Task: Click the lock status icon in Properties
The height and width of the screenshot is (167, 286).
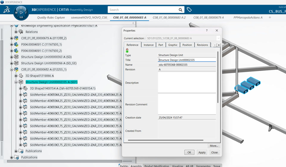Action: point(127,50)
